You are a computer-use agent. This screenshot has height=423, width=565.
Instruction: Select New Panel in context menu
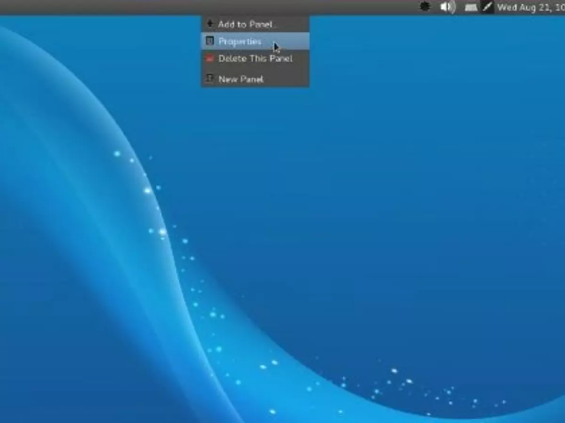[x=241, y=79]
